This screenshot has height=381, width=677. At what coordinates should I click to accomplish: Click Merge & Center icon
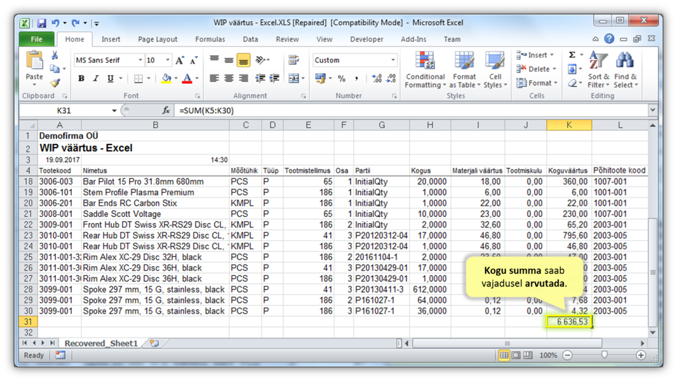tap(293, 78)
